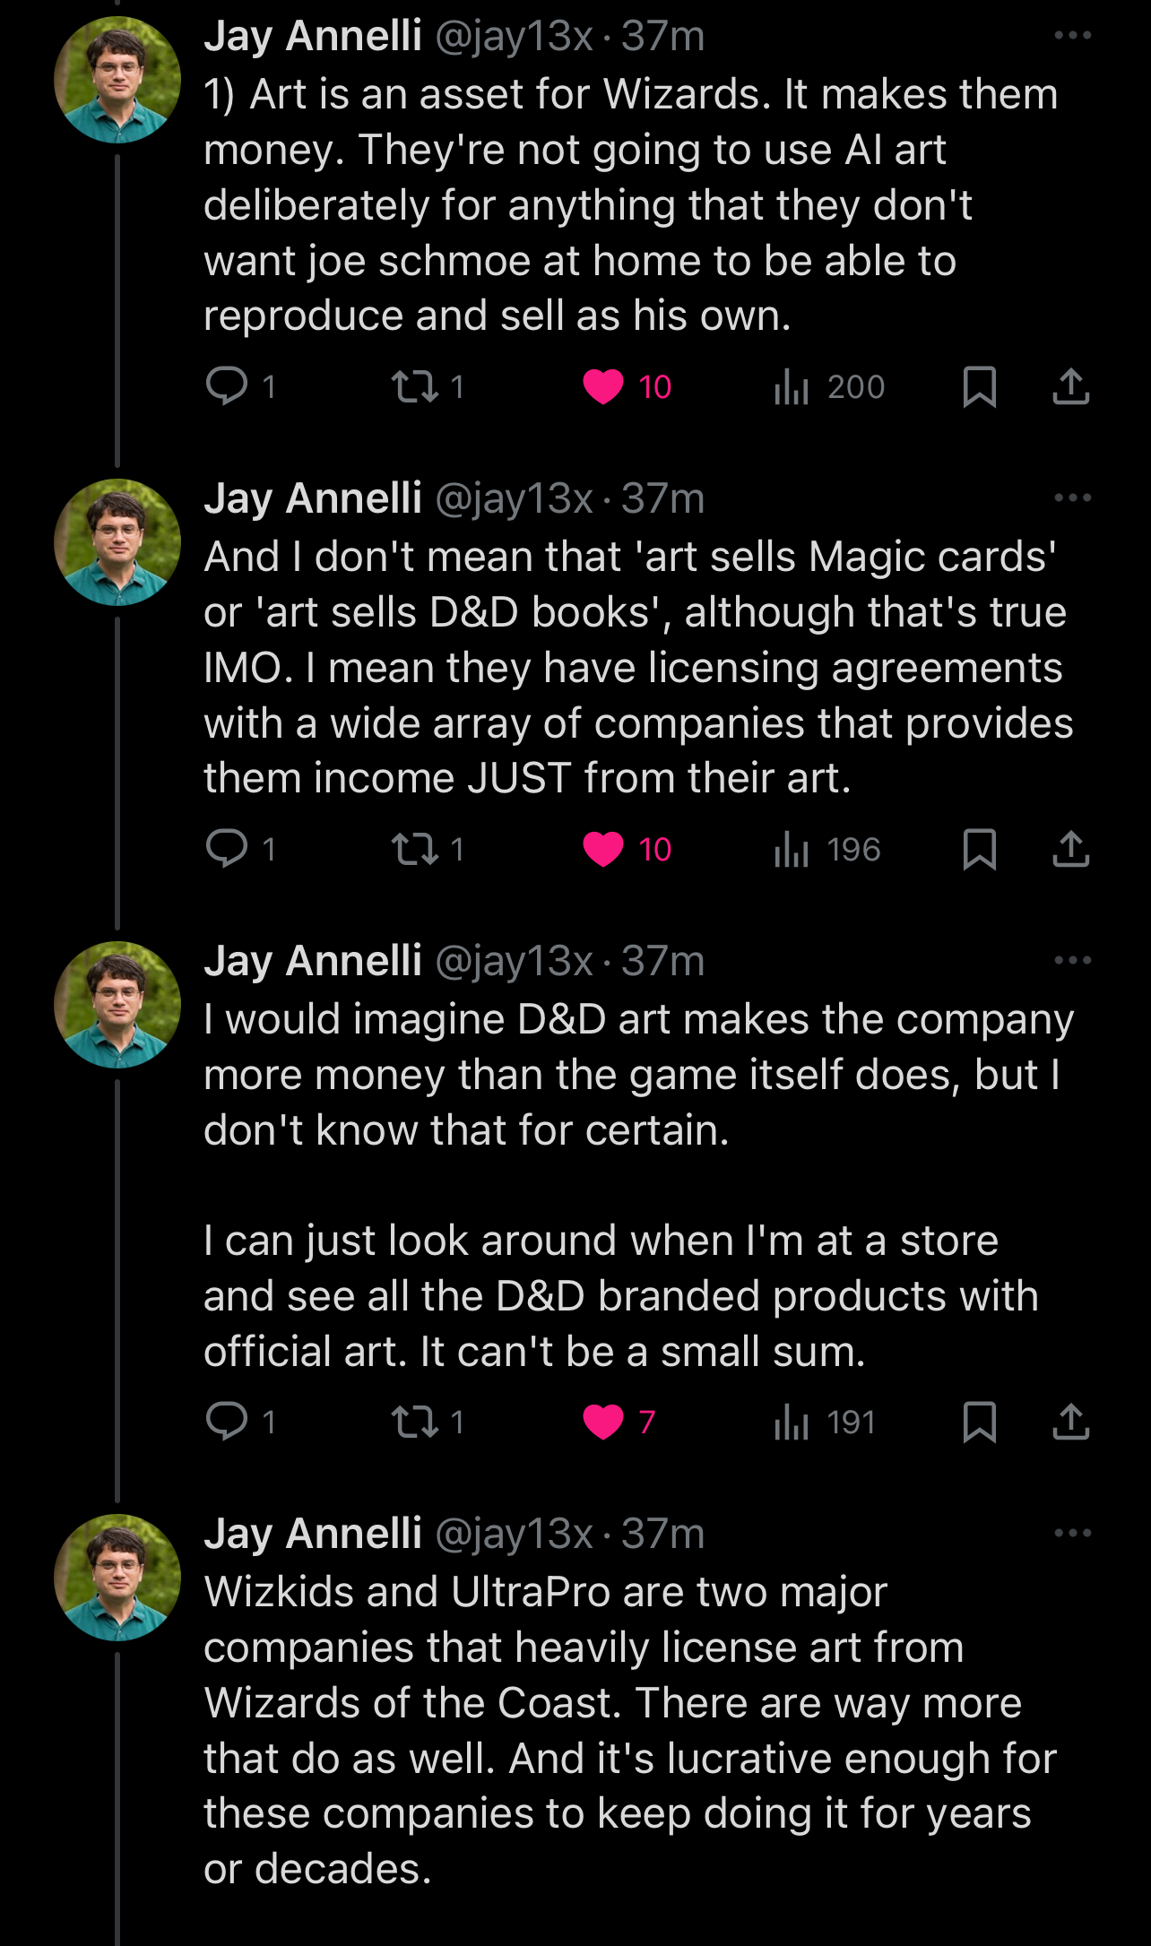
Task: Open the Jay Annelli name on the Wizkids tweet
Action: pos(313,1534)
